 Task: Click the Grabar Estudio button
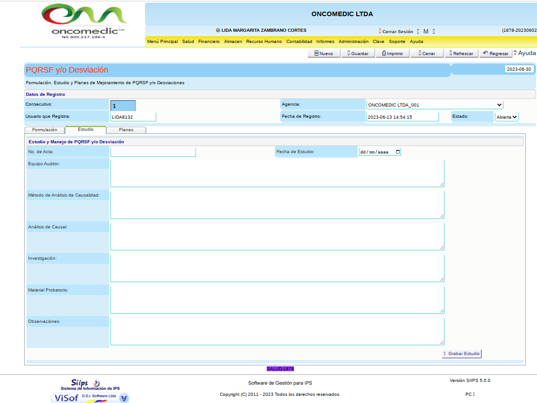coord(461,353)
